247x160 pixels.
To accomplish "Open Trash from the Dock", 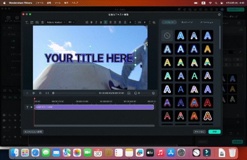I will (x=232, y=153).
